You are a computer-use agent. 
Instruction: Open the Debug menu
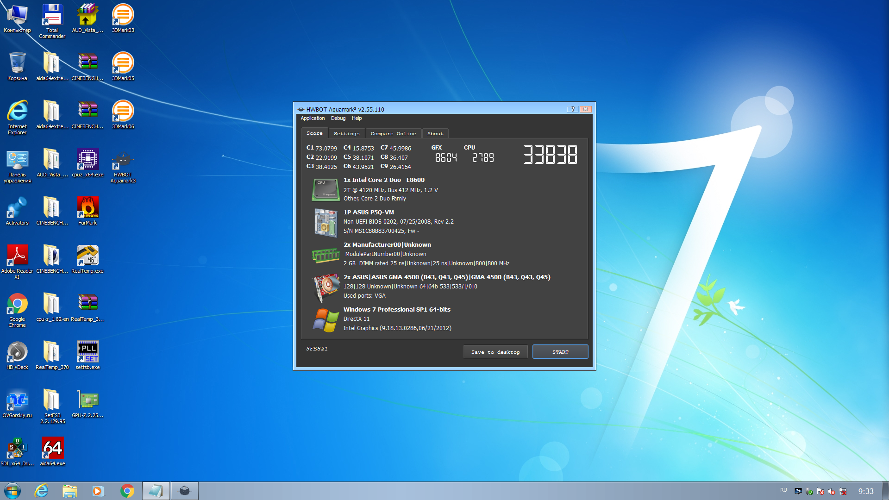(x=338, y=119)
